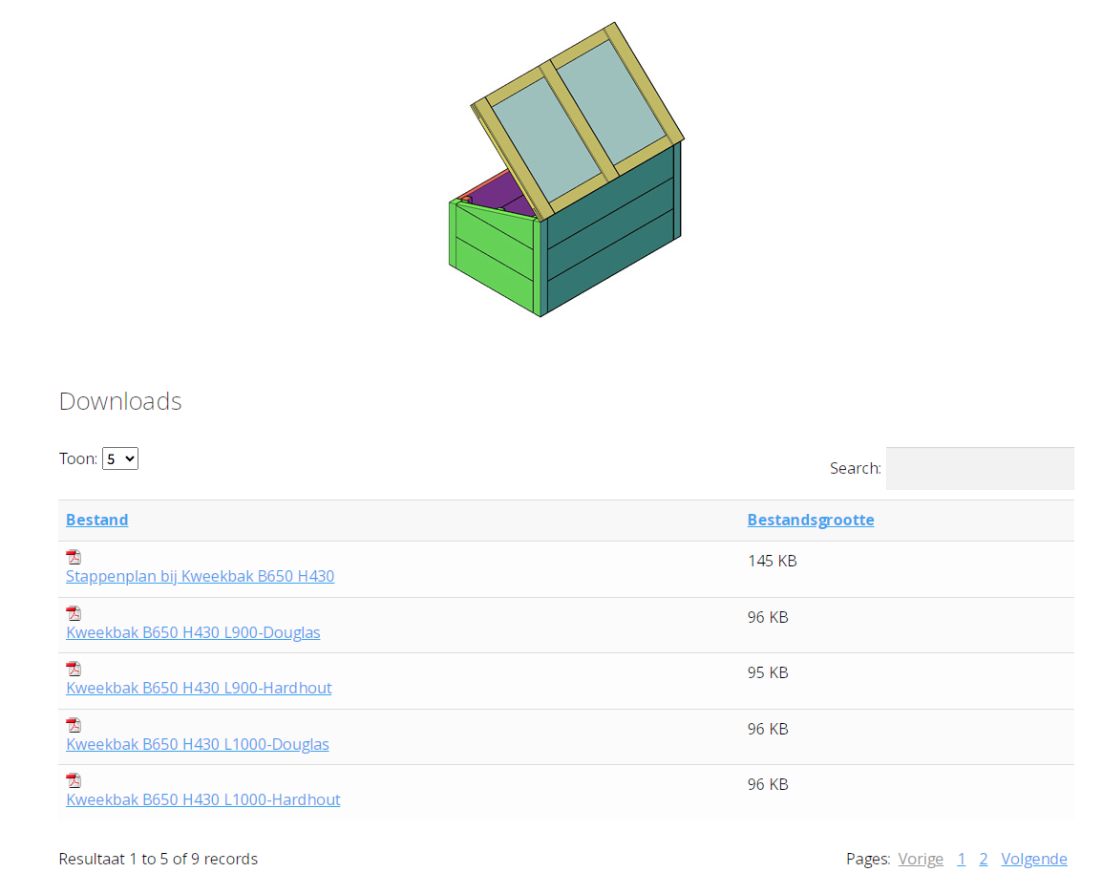Image resolution: width=1102 pixels, height=894 pixels.
Task: Click PDF icon above L900-Hardhout file link
Action: (74, 669)
